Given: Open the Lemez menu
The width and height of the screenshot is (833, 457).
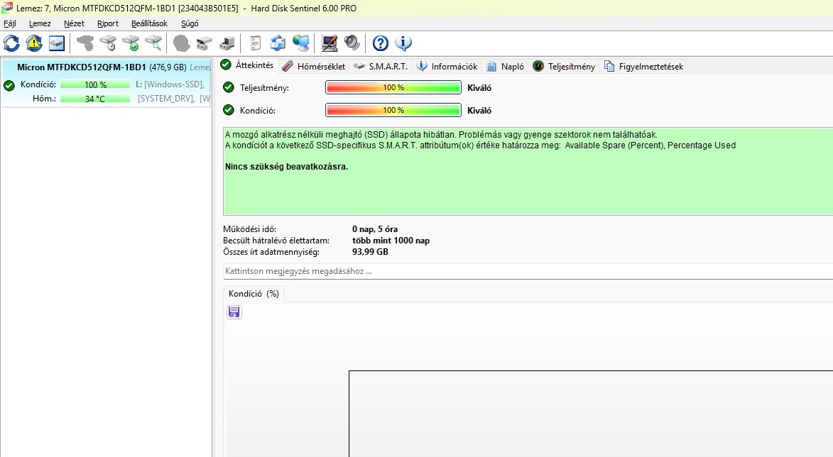Looking at the screenshot, I should click(40, 23).
